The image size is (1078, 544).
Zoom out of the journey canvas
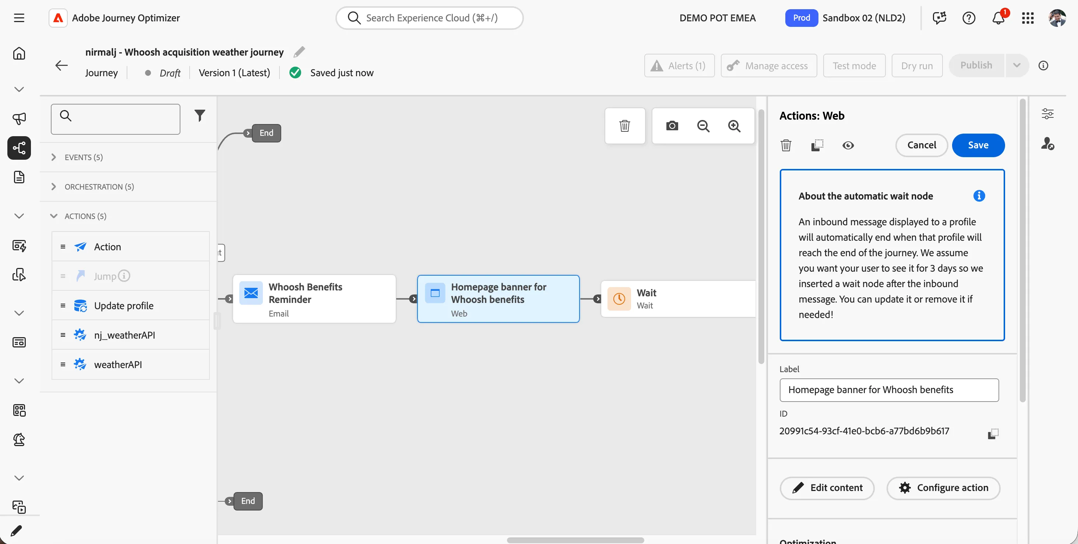[x=703, y=126]
